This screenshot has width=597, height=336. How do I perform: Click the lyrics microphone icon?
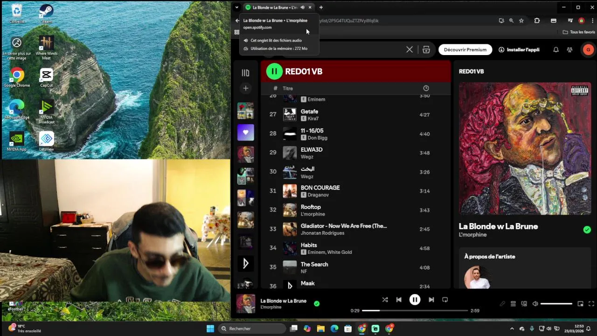click(502, 304)
